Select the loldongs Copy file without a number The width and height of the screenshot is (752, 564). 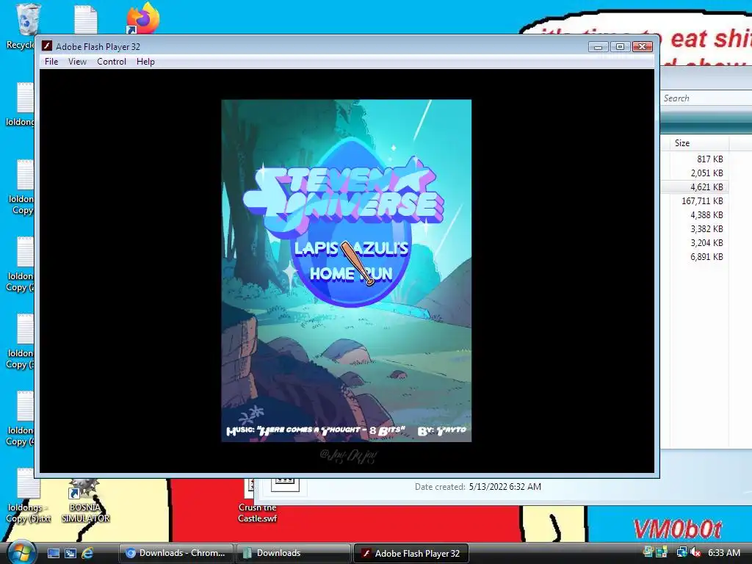click(x=21, y=187)
